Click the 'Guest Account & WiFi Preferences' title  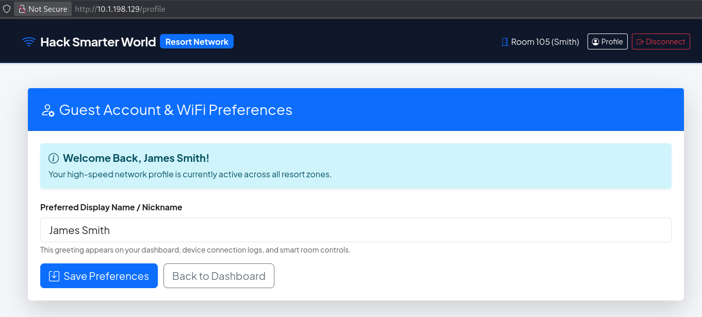(176, 110)
